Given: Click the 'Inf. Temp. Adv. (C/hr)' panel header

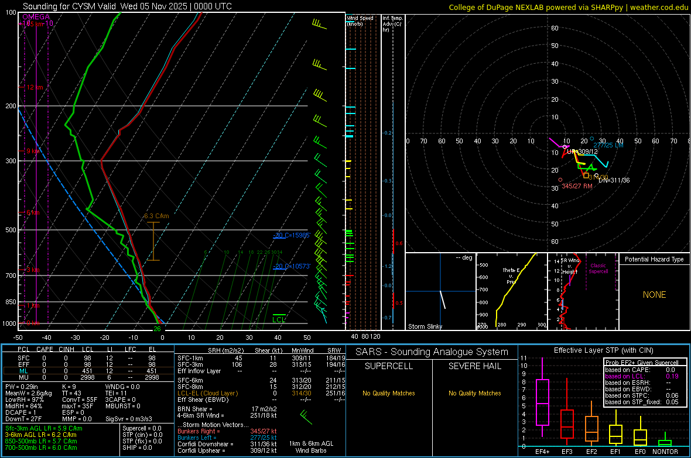Looking at the screenshot, I should point(392,24).
